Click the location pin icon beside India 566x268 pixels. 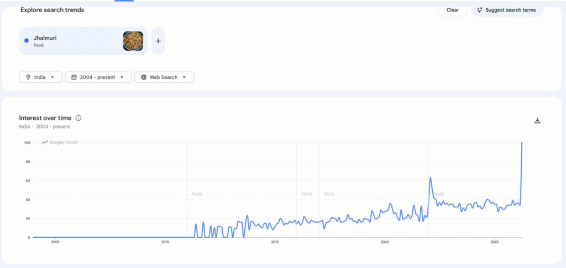pos(28,77)
